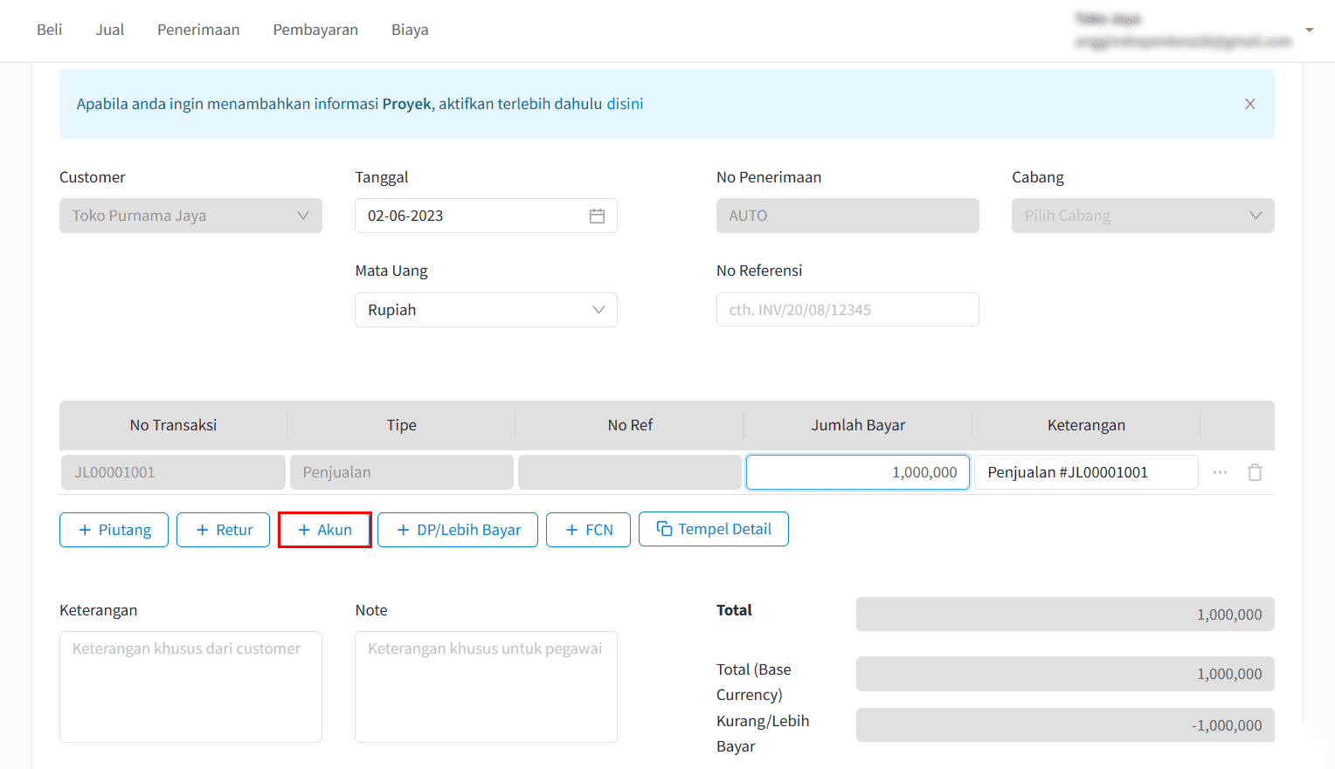Click the empty No Ref cell in row

pyautogui.click(x=630, y=472)
